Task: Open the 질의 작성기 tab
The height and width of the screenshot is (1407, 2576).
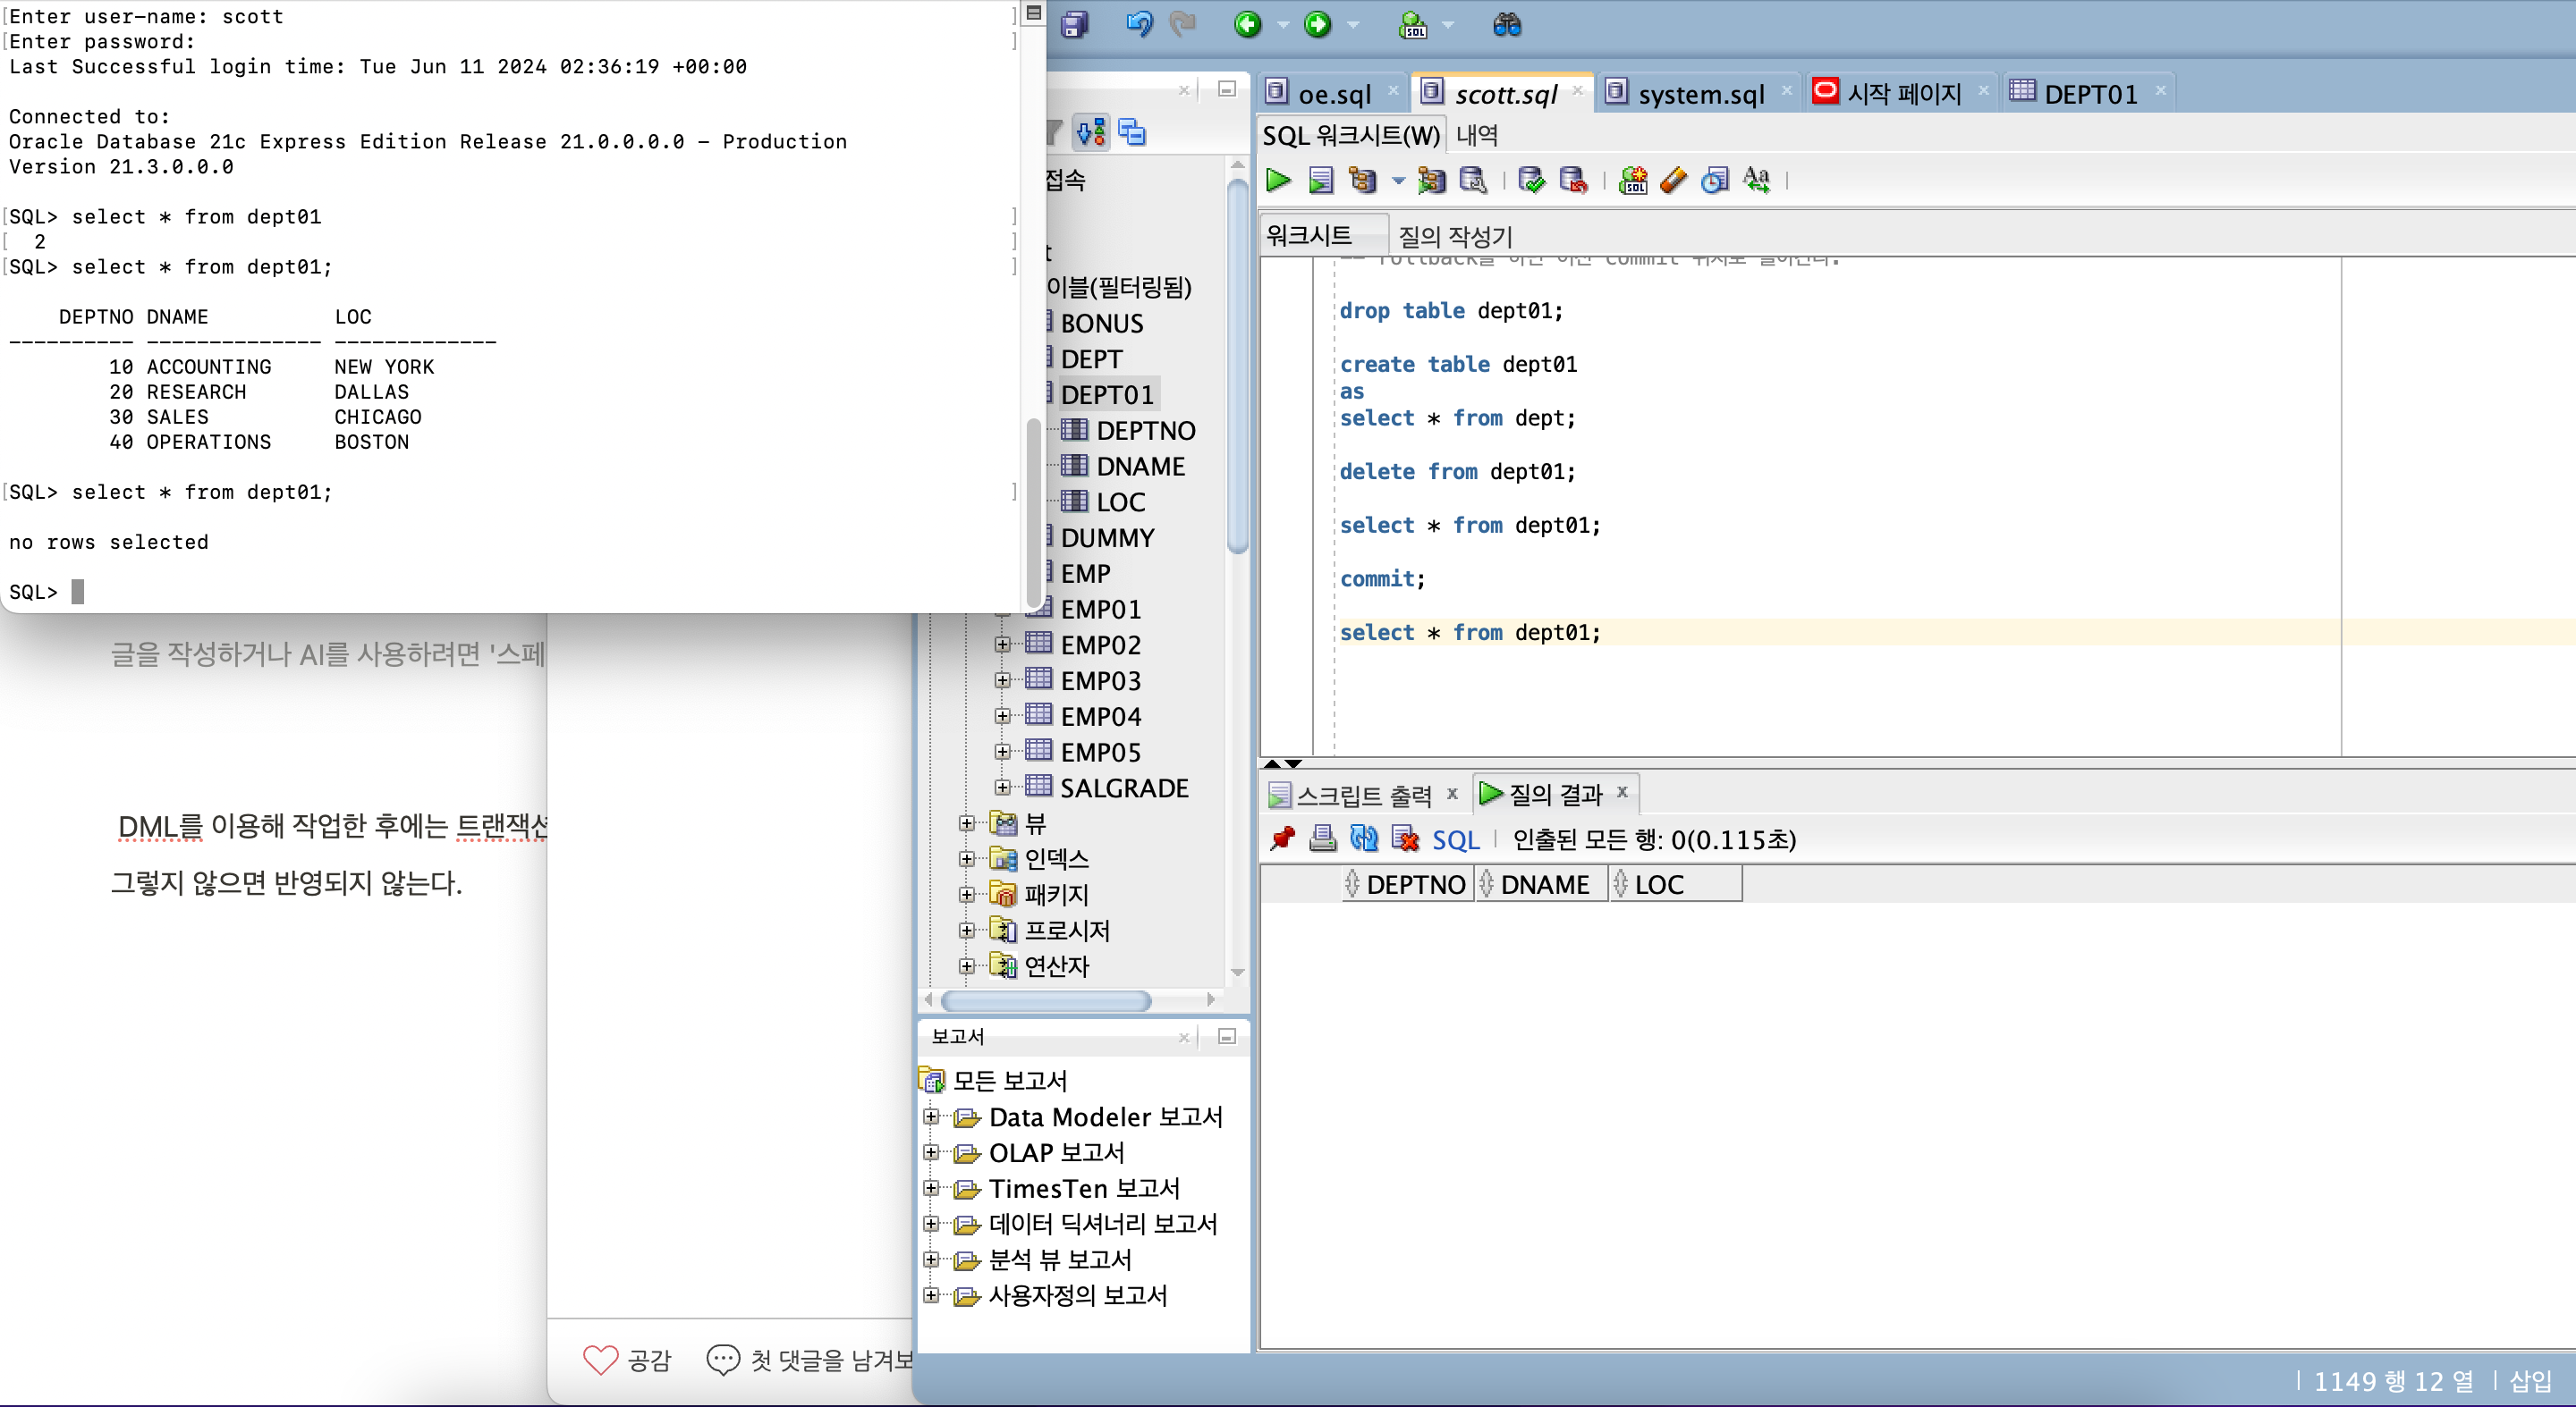Action: (x=1454, y=236)
